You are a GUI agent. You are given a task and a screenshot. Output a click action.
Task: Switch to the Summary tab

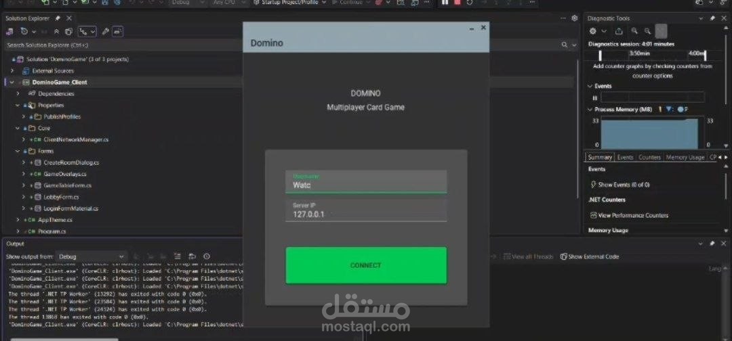click(x=599, y=158)
